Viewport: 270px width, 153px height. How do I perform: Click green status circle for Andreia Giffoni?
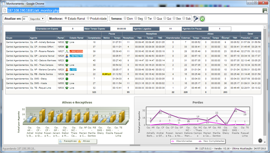[67, 47]
